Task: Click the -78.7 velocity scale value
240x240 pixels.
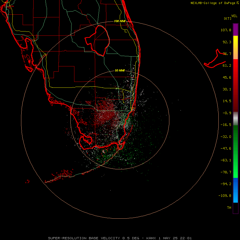Action: [x=226, y=172]
